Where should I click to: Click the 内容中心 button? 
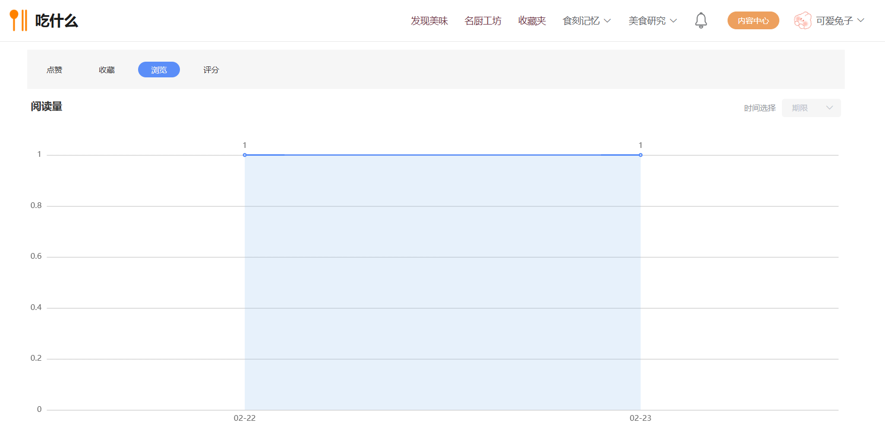753,20
